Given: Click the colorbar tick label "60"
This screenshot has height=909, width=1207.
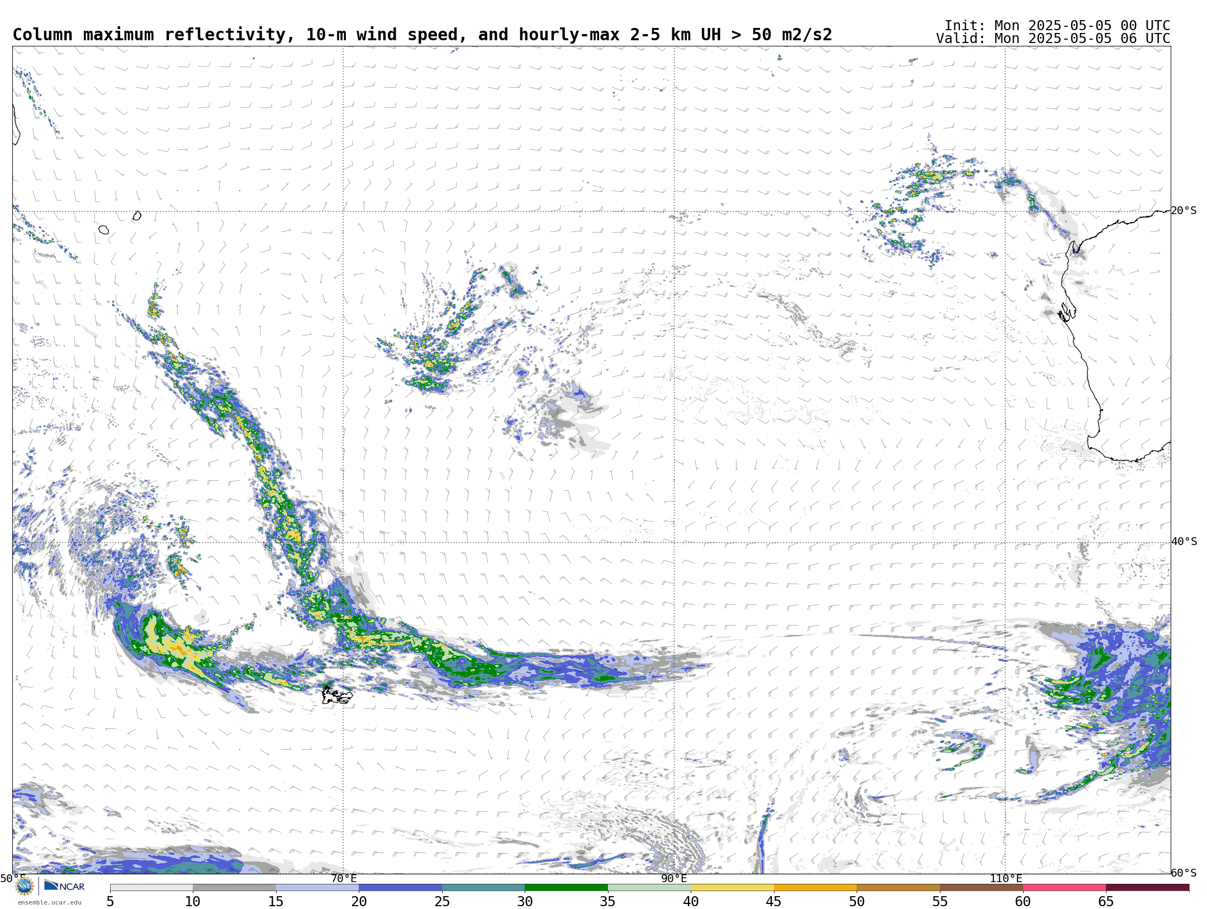Looking at the screenshot, I should [1023, 901].
